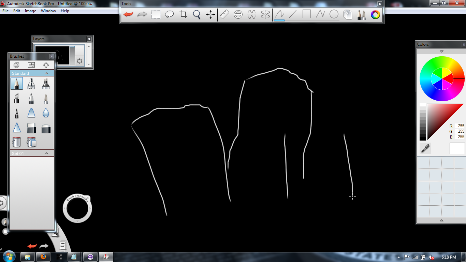
Task: Open the Help menu
Action: coord(65,11)
